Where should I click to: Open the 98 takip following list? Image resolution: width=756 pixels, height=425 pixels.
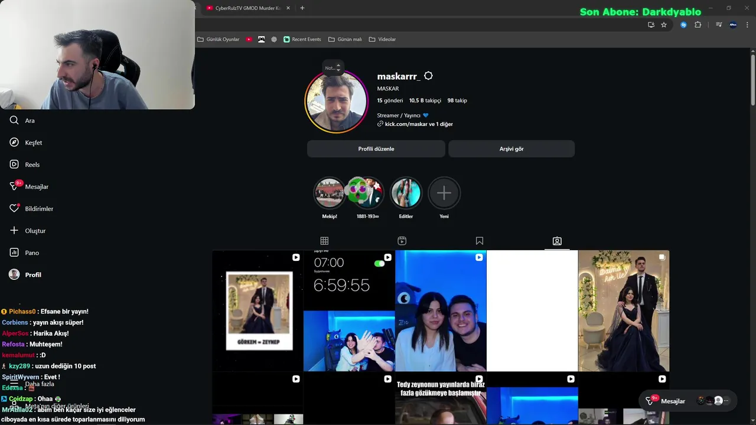(x=457, y=100)
